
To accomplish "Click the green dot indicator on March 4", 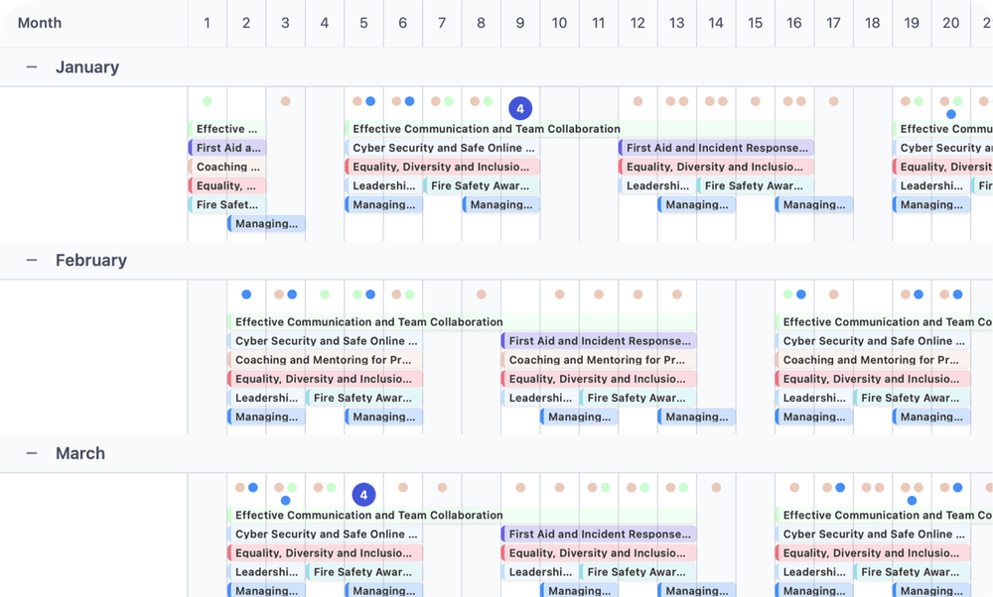I will 331,488.
